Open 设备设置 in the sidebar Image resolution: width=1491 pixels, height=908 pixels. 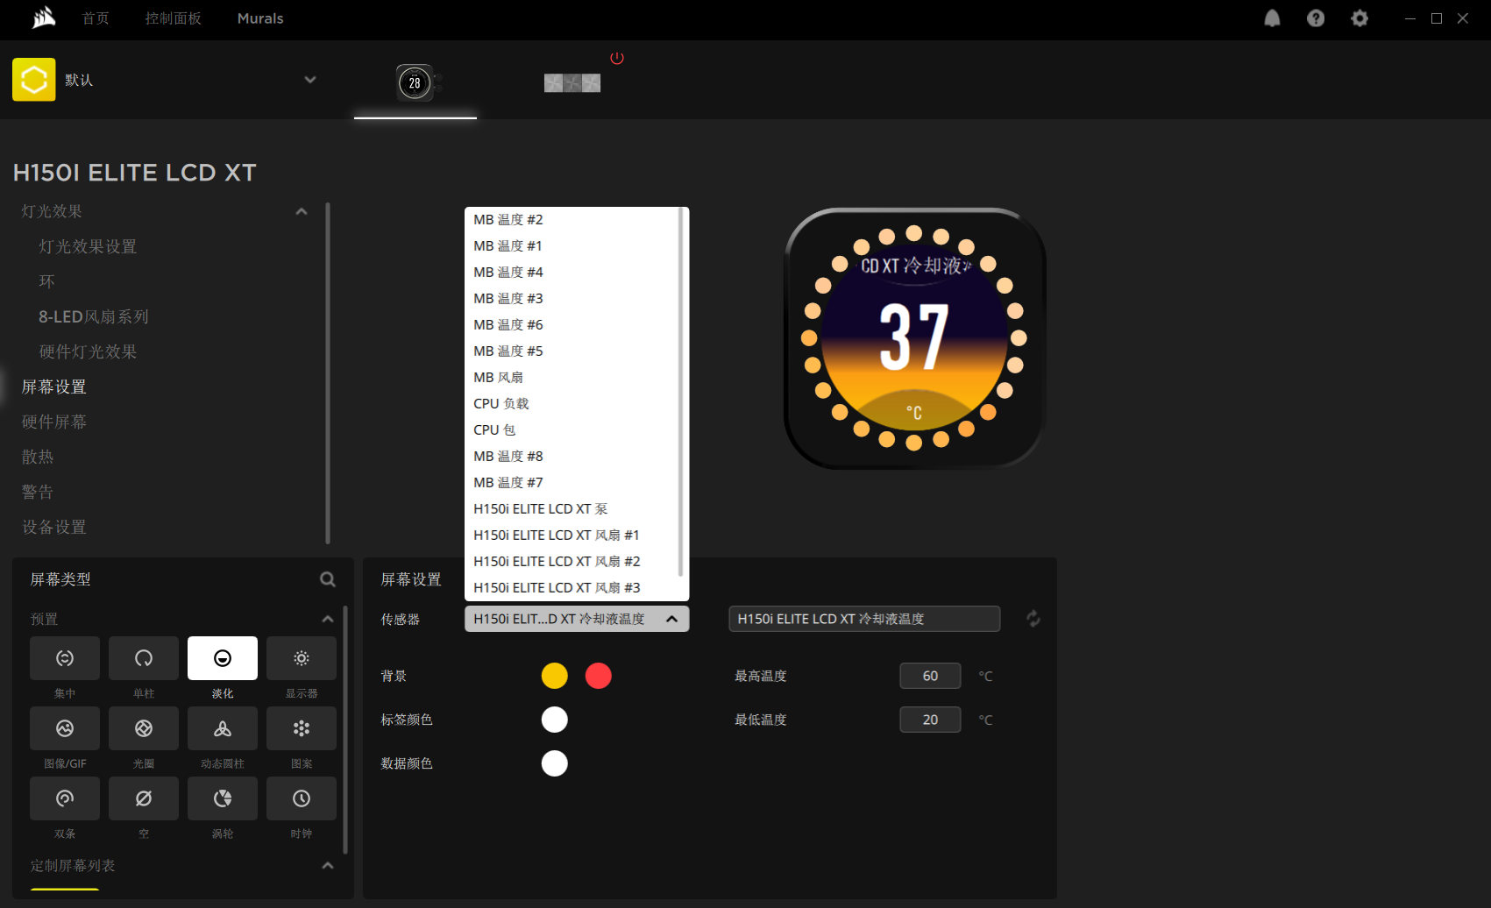pos(54,527)
